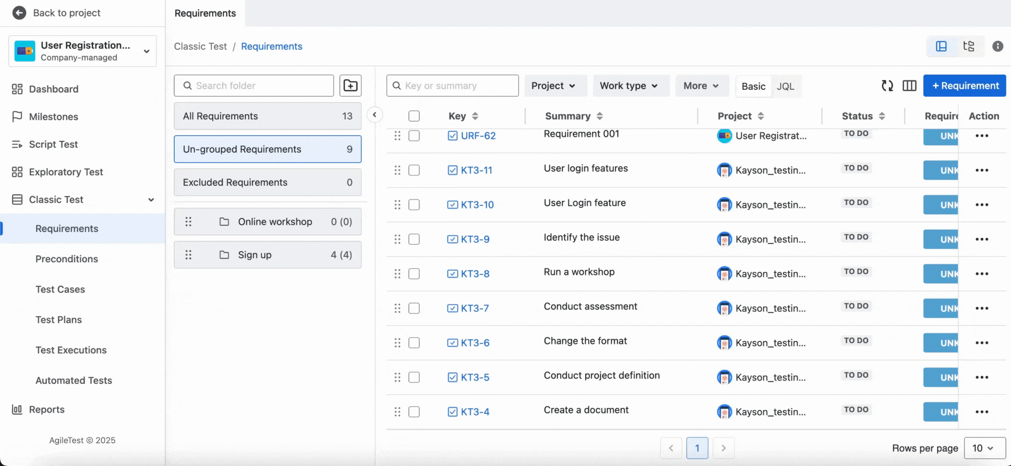Switch to tree hierarchy view icon
Screen dimensions: 1011x466
tap(969, 46)
